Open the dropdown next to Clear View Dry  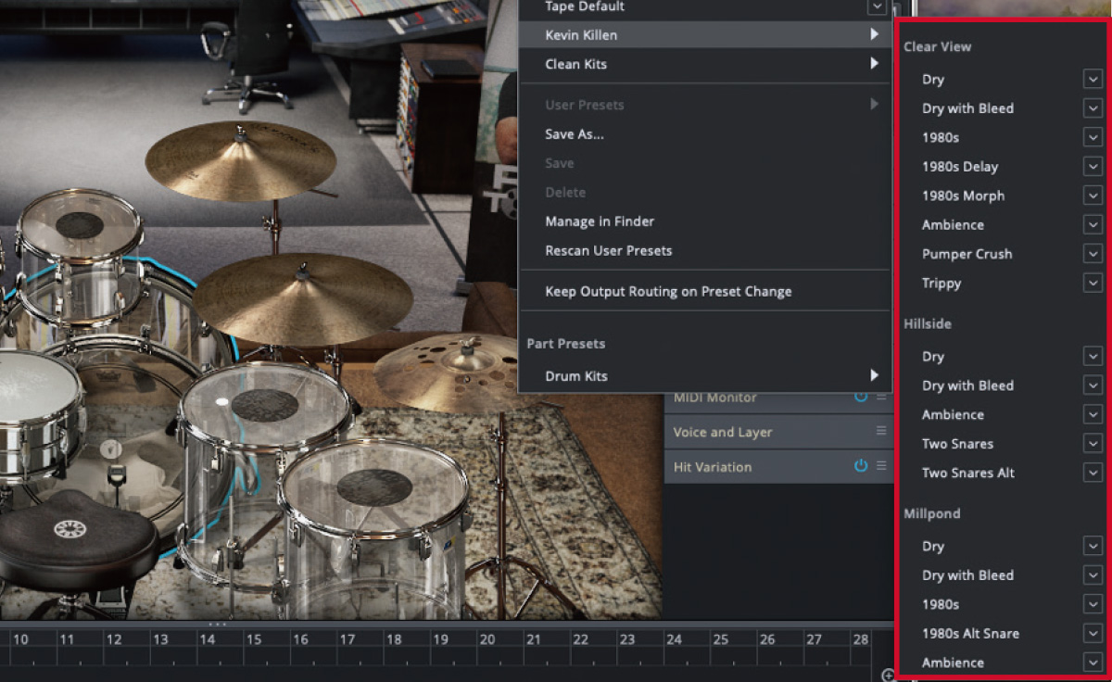coord(1092,79)
